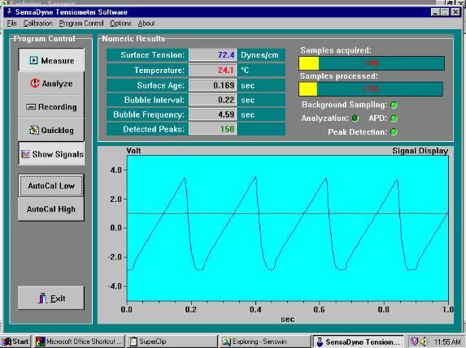Screen dimensions: 466x348
Task: Toggle the APD indicator light
Action: tap(394, 118)
